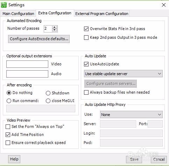This screenshot has height=166, width=169.
Task: Select the Extra Configuration tab
Action: [x=55, y=13]
